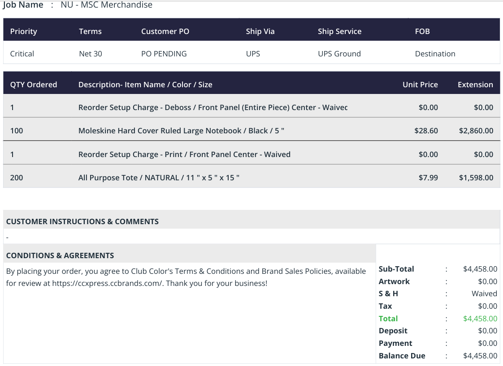Viewport: 503px width, 366px height.
Task: Select the Description- Item Name header
Action: [x=145, y=85]
